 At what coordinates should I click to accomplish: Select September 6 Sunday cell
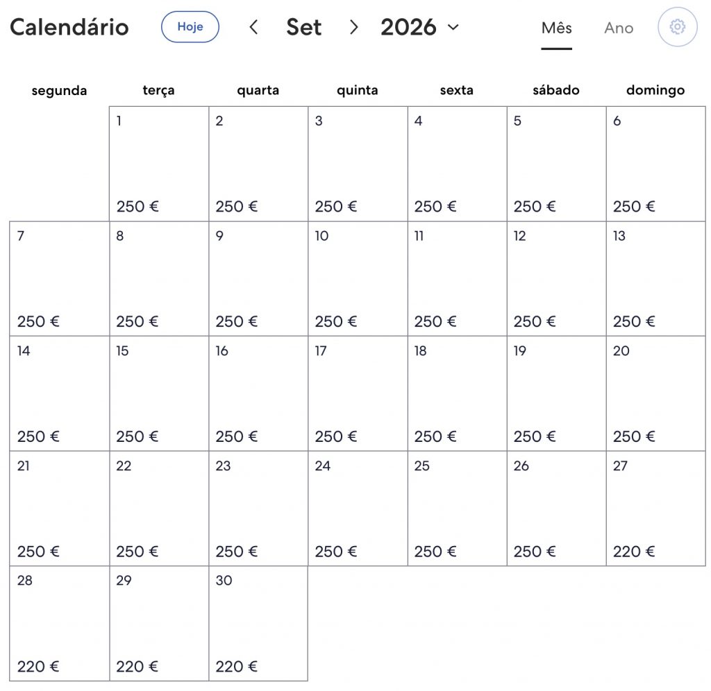pos(655,164)
